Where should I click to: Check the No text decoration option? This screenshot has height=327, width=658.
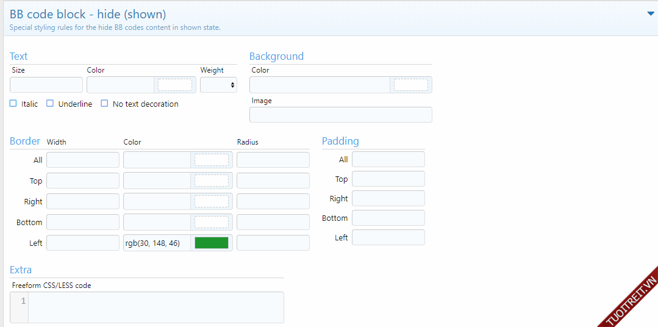click(x=104, y=104)
